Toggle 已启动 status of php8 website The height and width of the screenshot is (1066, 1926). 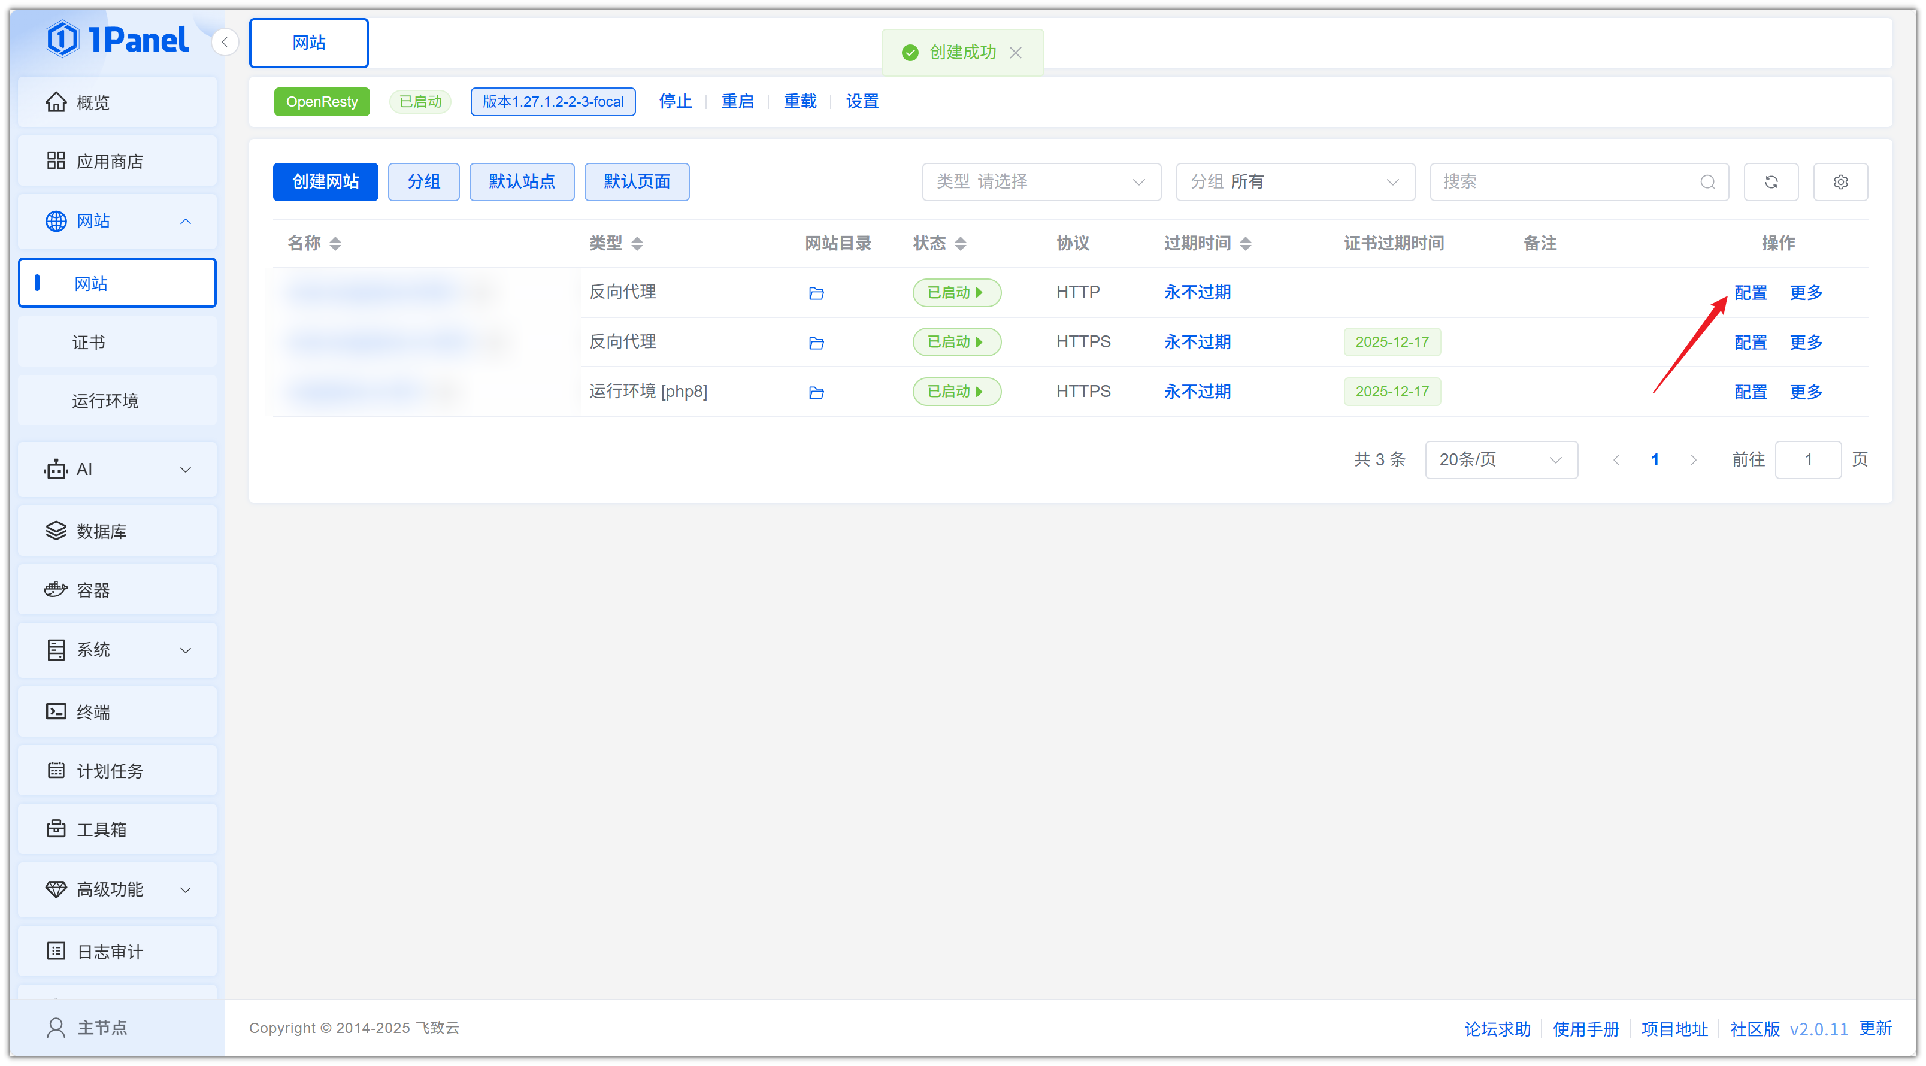point(956,392)
